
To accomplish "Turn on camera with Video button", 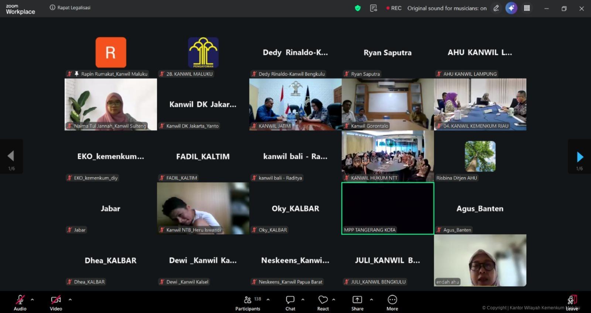I will tap(56, 303).
